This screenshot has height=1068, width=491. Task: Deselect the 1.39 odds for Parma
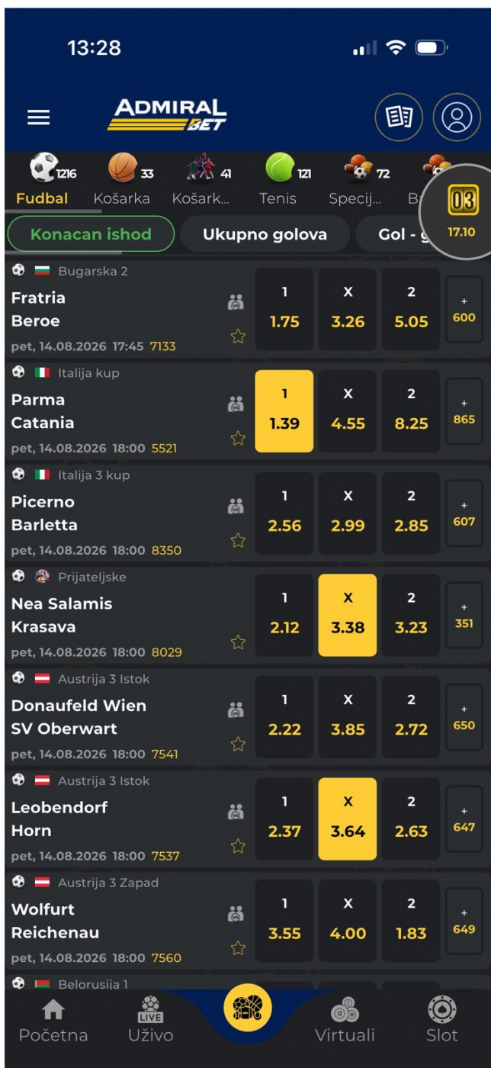point(284,411)
